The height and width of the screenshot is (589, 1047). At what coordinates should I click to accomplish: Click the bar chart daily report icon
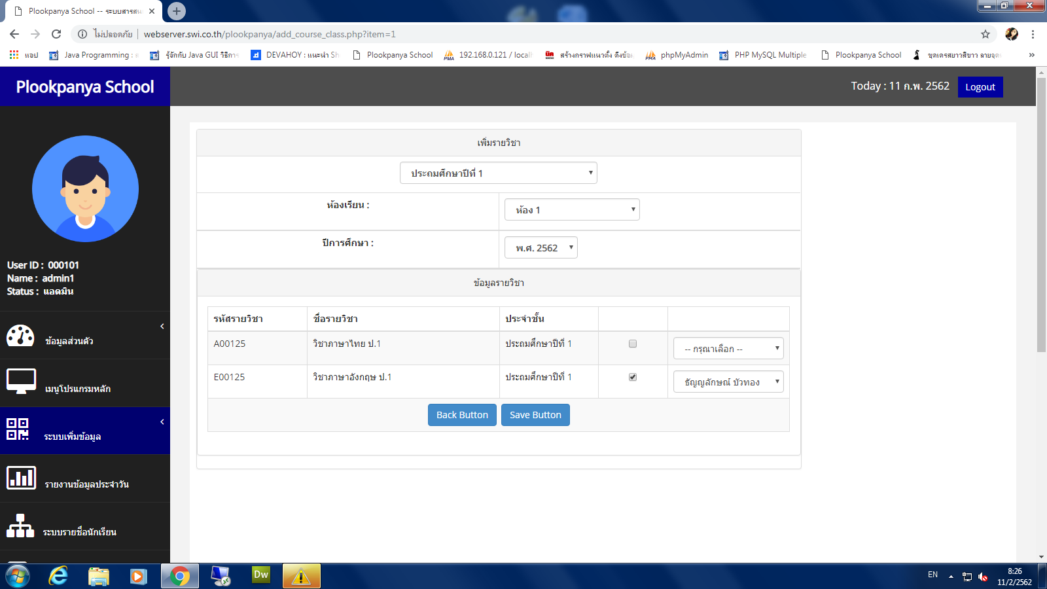pyautogui.click(x=21, y=478)
